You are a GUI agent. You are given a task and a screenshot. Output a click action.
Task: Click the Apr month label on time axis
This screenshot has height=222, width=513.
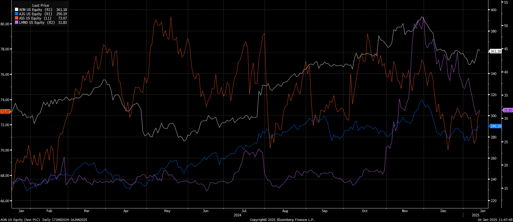tap(126, 211)
